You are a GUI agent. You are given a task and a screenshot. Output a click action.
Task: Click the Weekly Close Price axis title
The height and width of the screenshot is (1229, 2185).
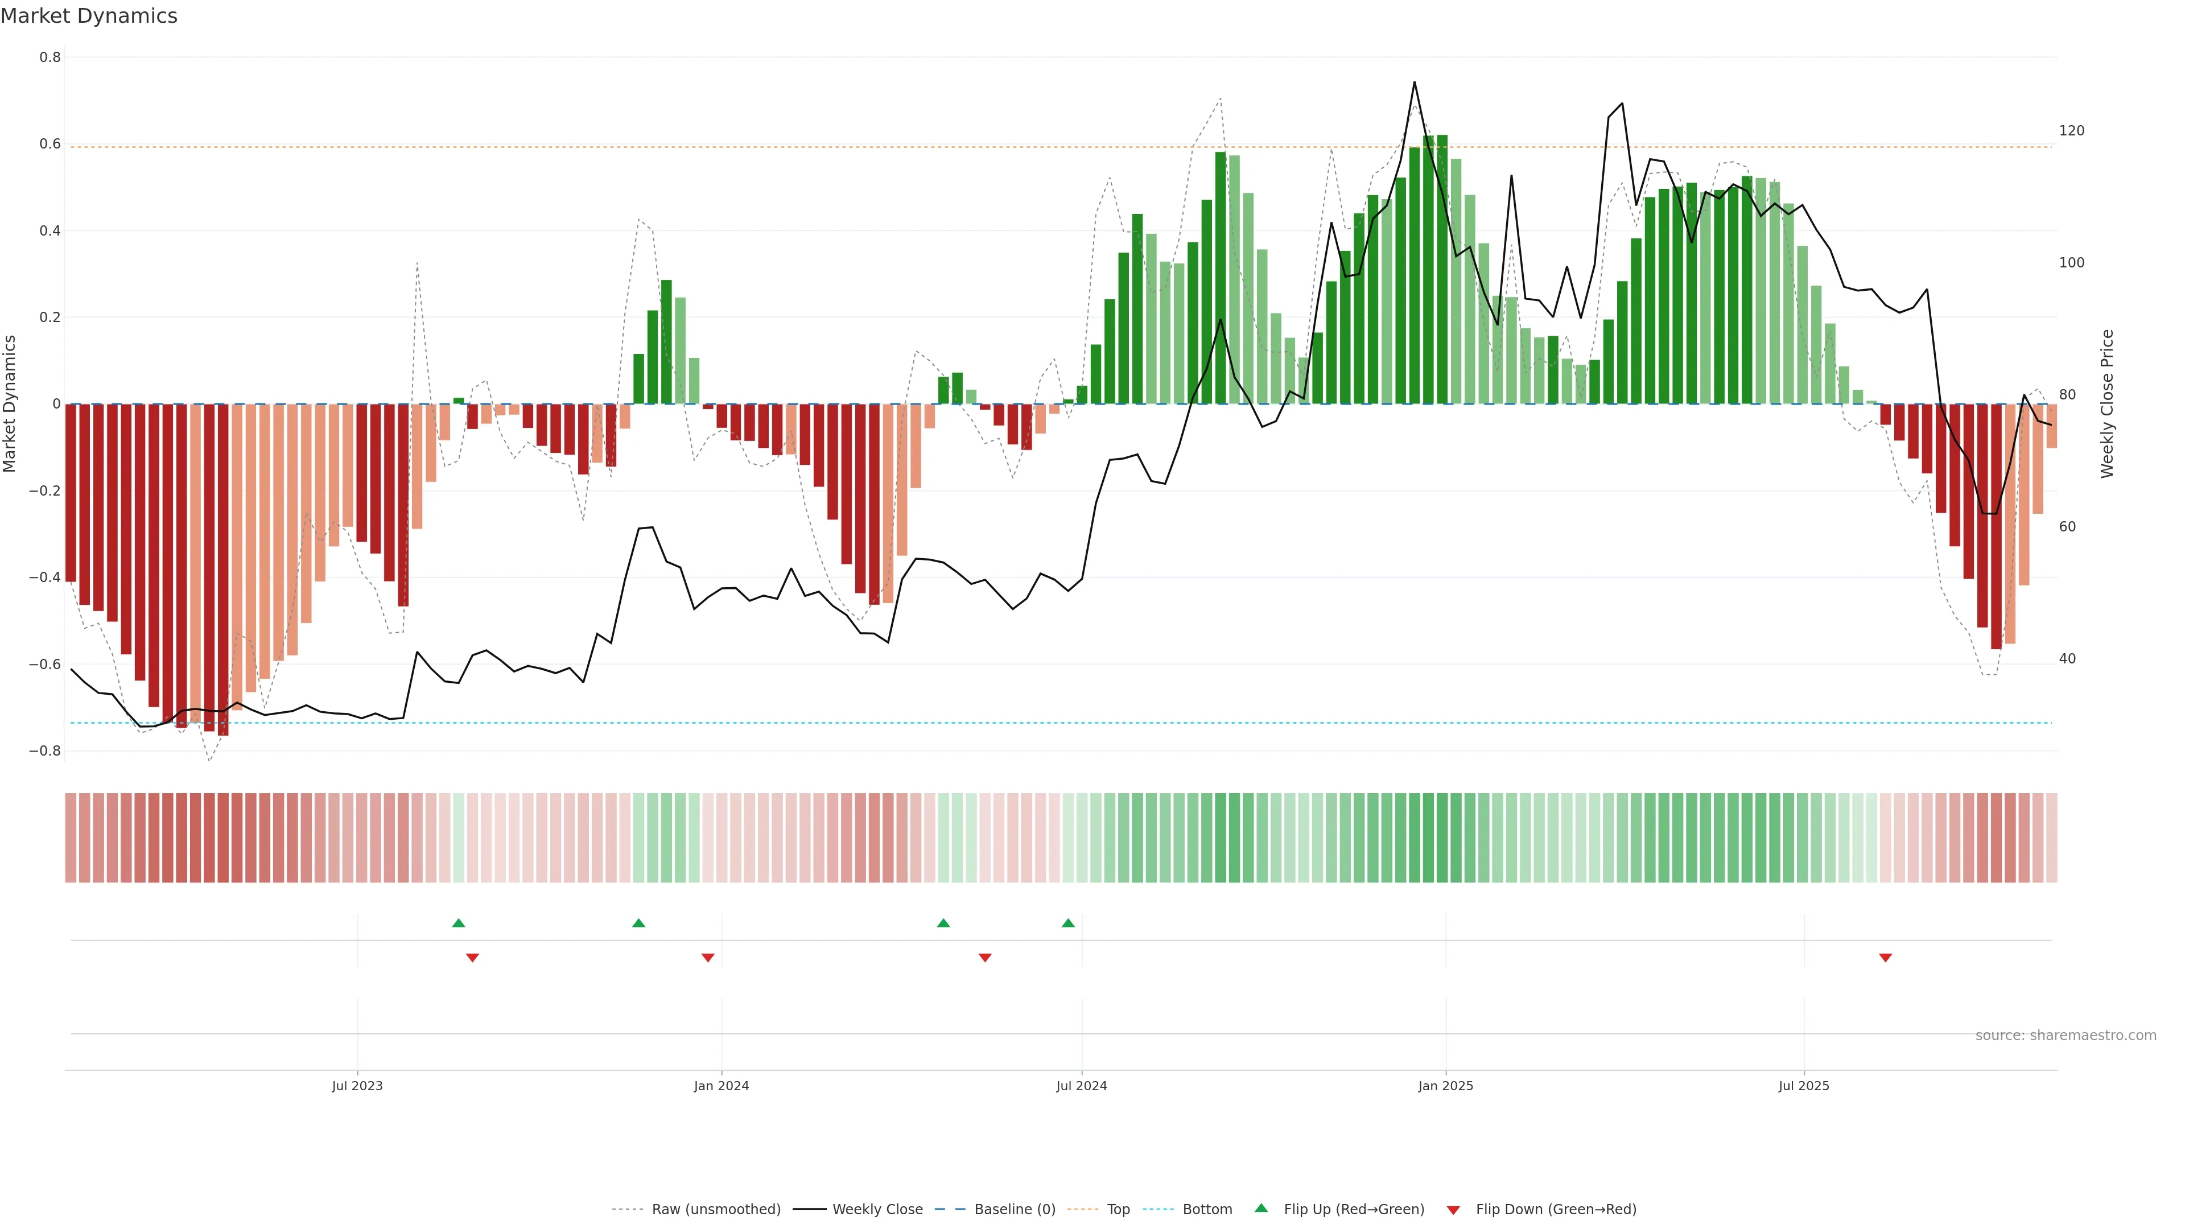tap(2107, 404)
